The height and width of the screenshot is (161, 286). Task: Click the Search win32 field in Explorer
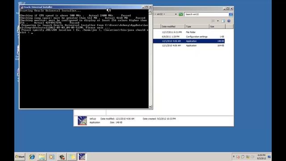206,14
